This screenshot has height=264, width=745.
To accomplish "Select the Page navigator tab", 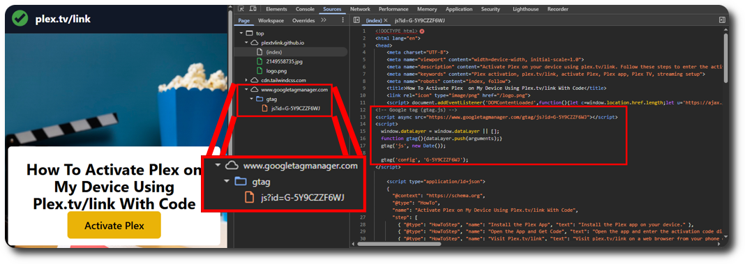I will pyautogui.click(x=244, y=20).
